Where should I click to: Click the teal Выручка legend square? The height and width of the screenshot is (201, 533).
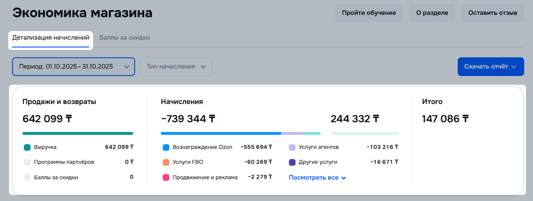[27, 147]
